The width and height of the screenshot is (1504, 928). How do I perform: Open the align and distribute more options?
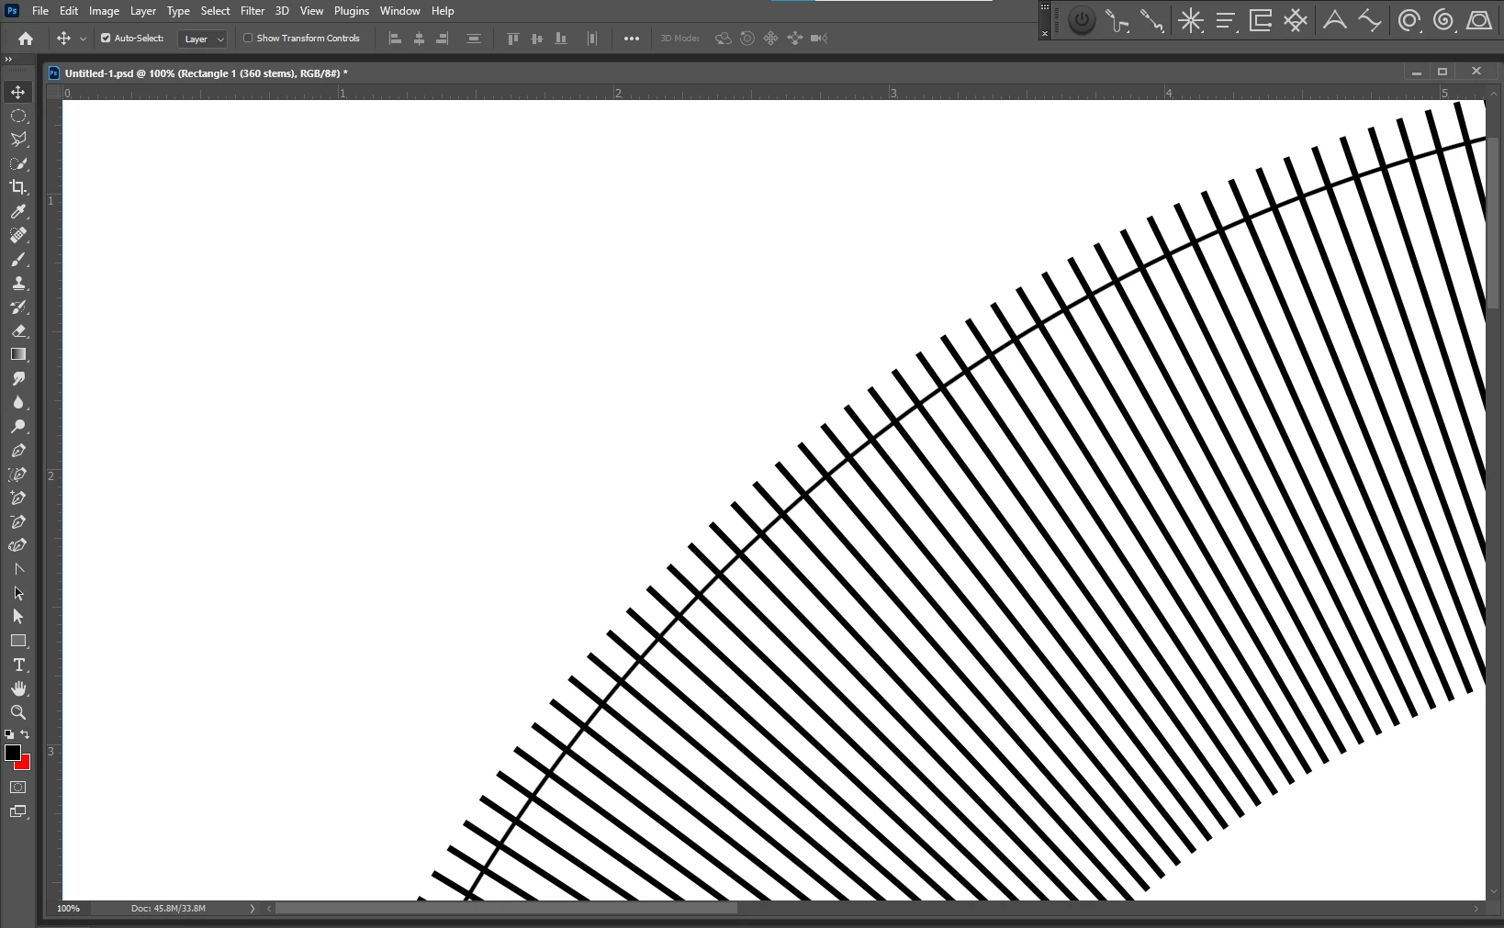[632, 39]
